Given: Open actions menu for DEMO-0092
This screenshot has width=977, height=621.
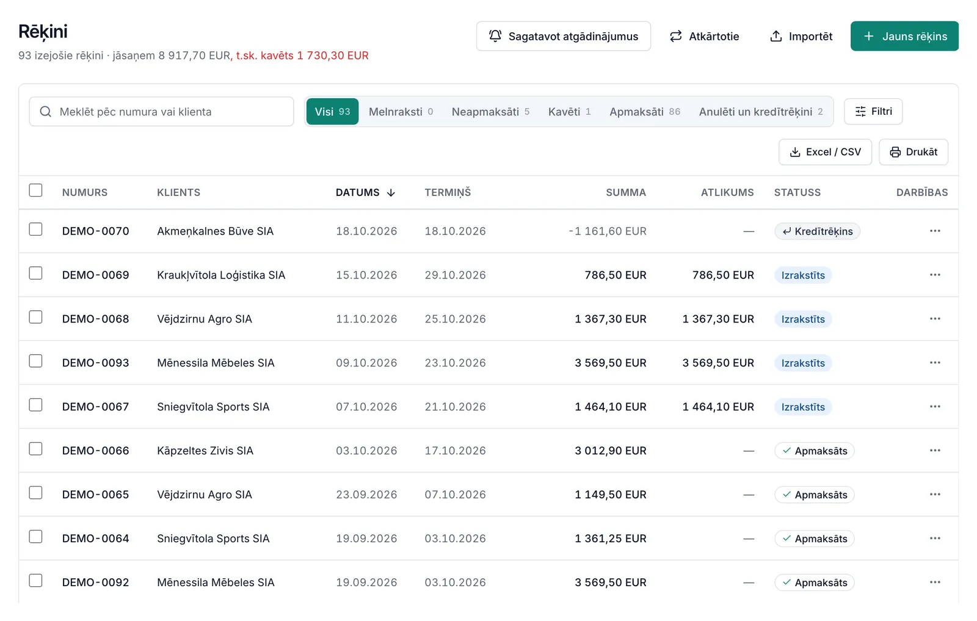Looking at the screenshot, I should pyautogui.click(x=935, y=583).
